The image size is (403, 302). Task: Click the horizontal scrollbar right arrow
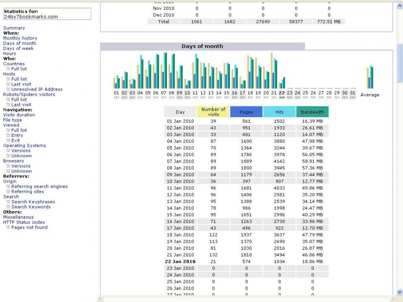[x=393, y=299]
